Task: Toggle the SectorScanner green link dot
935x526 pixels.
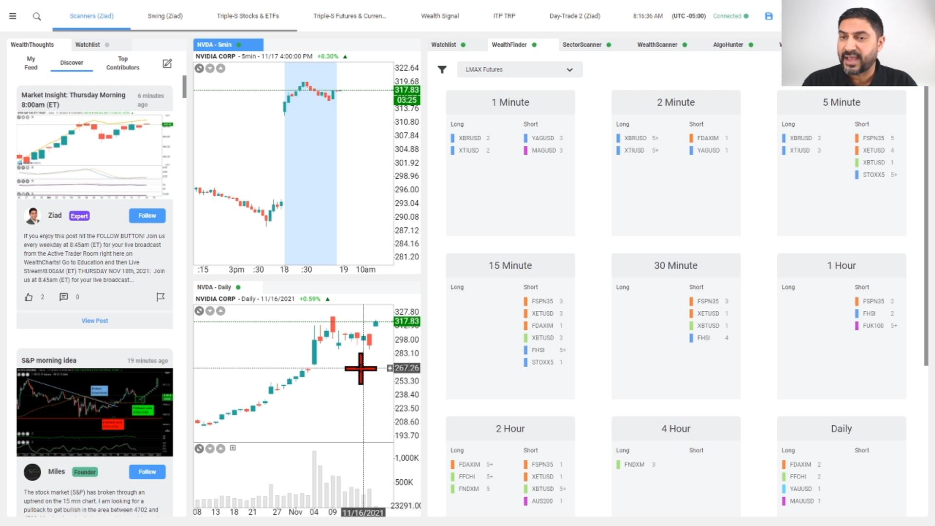Action: tap(609, 45)
